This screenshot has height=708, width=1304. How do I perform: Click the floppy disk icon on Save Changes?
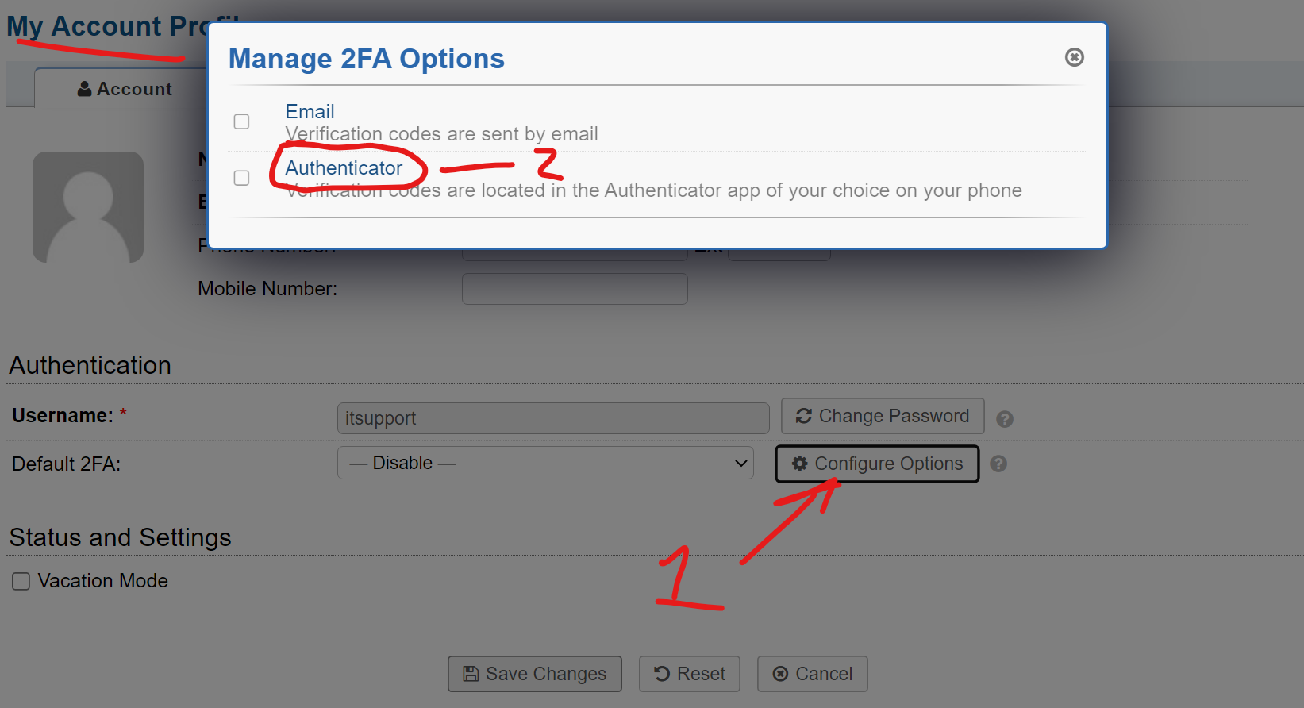tap(470, 674)
